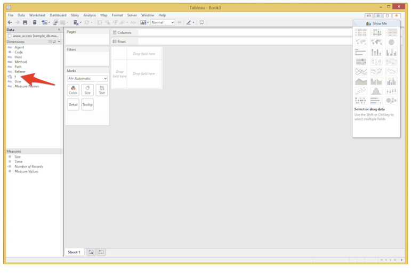Open the Normal view size dropdown
Image resolution: width=411 pixels, height=275 pixels.
163,22
